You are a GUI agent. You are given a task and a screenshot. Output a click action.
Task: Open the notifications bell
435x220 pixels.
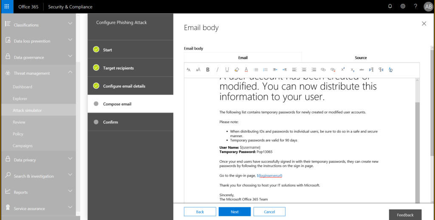click(x=390, y=6)
